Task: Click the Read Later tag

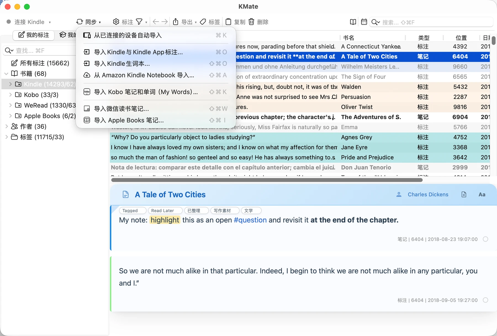Action: pos(165,211)
